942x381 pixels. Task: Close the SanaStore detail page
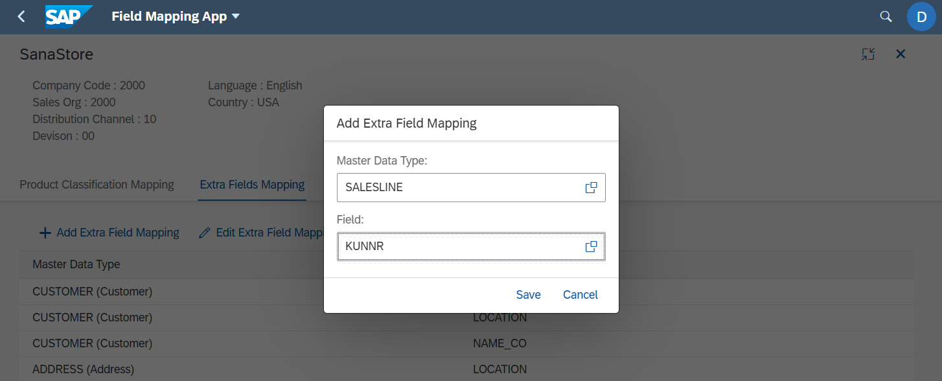tap(901, 54)
